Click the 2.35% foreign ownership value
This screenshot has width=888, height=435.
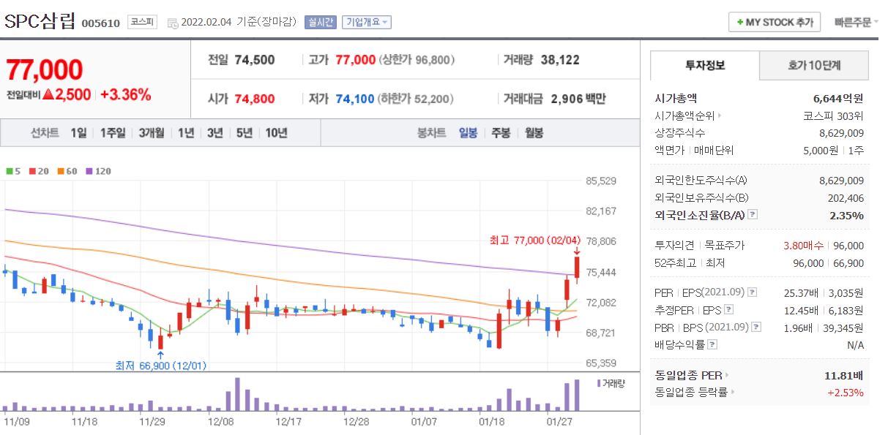pyautogui.click(x=847, y=215)
